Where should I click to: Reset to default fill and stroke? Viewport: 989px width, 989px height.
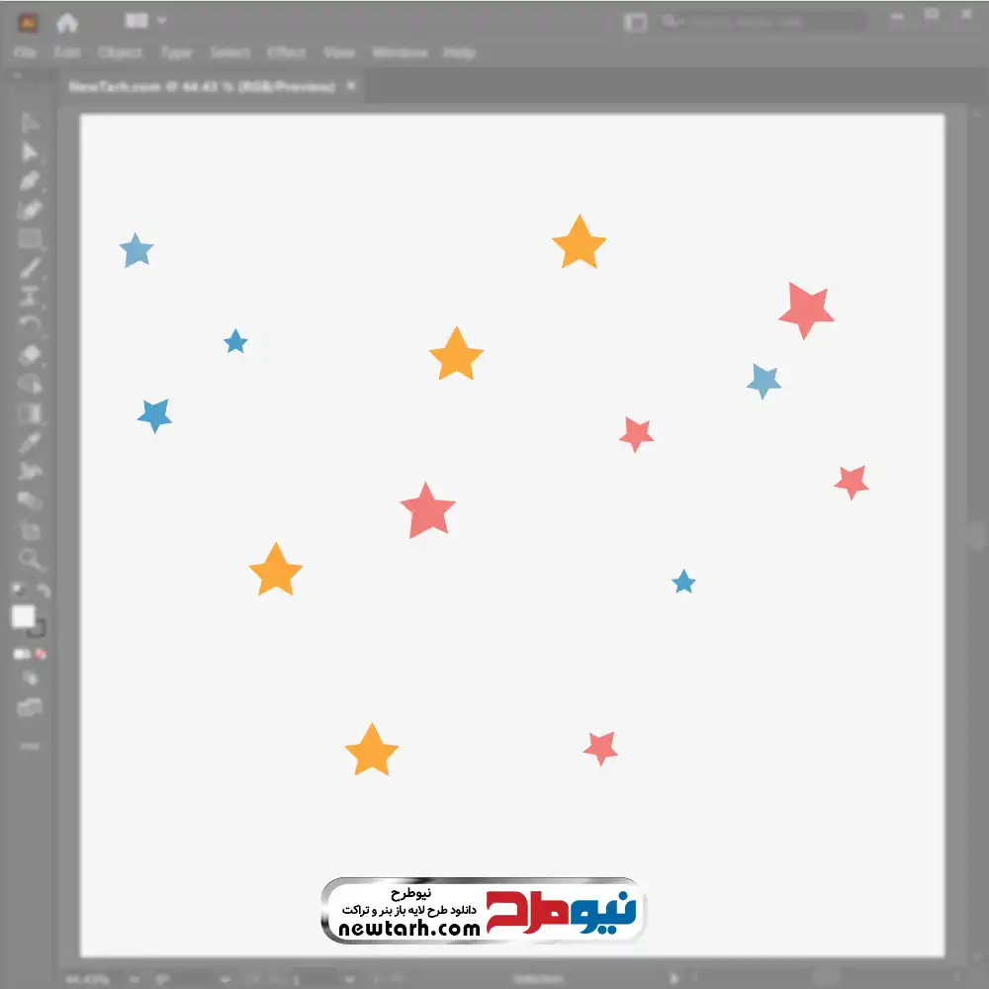point(19,590)
